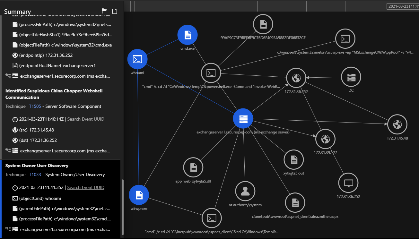The image size is (419, 239).
Task: Select the 172.31.36.252 monitor endpoint node
Action: [x=348, y=183]
